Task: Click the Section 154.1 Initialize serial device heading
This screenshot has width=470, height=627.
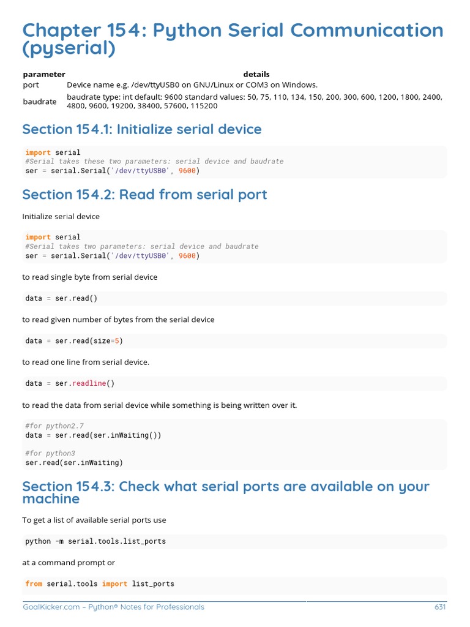Action: pyautogui.click(x=142, y=130)
